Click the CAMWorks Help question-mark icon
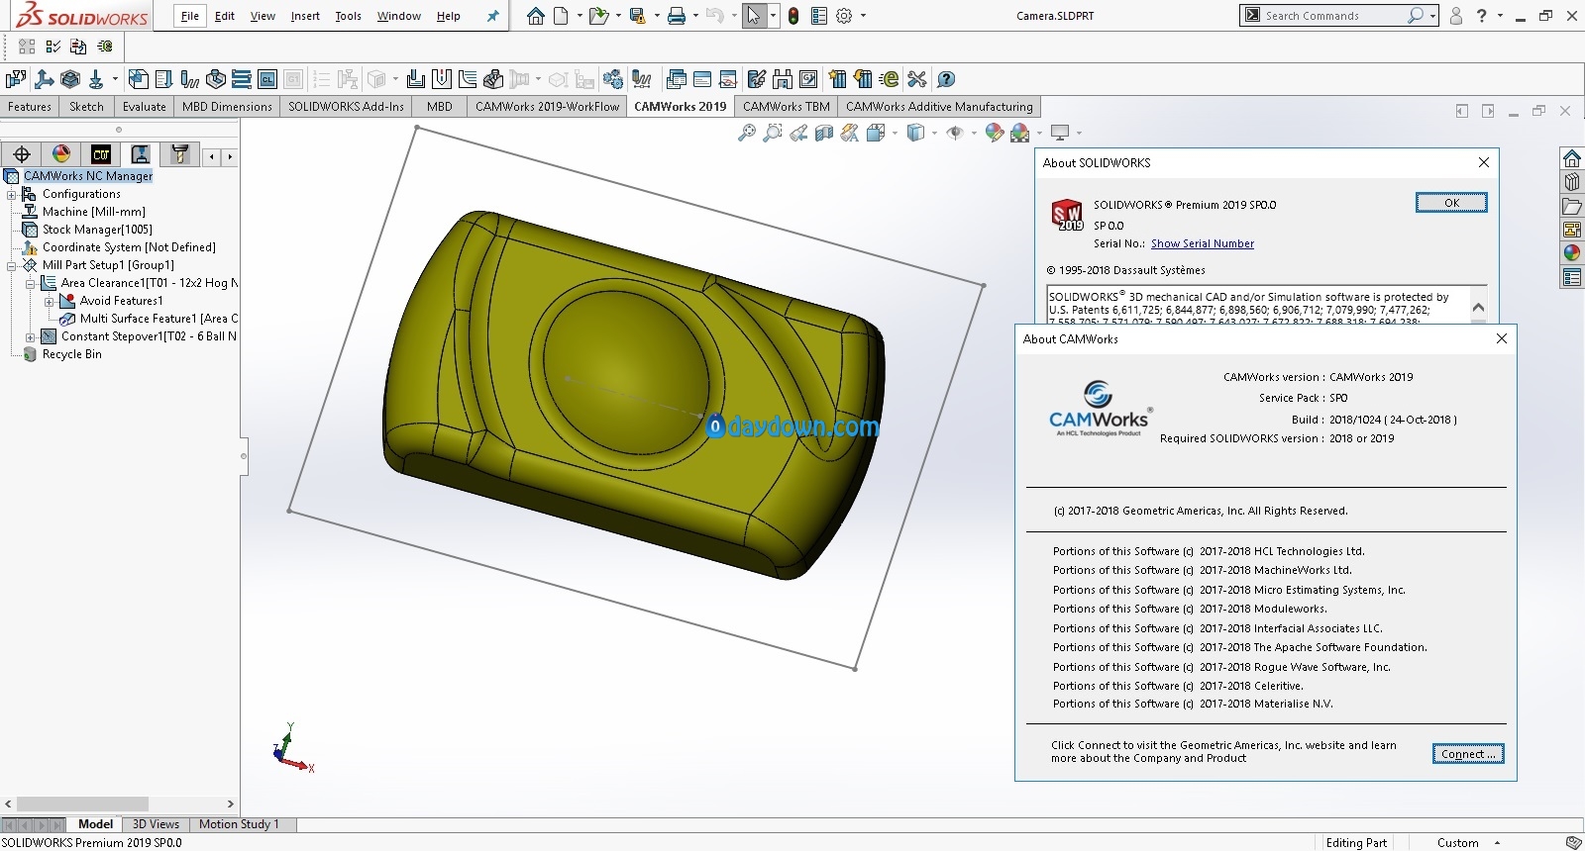 click(x=946, y=79)
